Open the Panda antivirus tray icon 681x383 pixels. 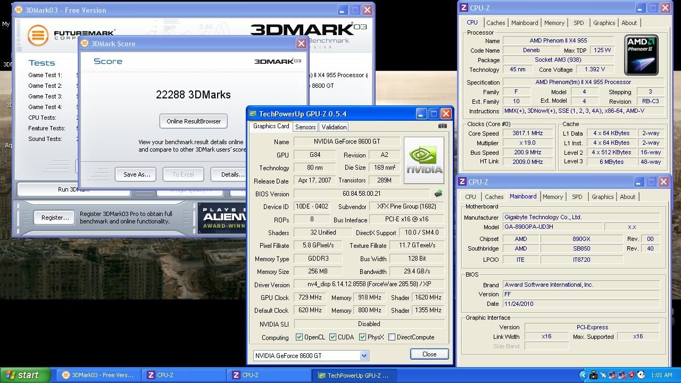coord(641,375)
